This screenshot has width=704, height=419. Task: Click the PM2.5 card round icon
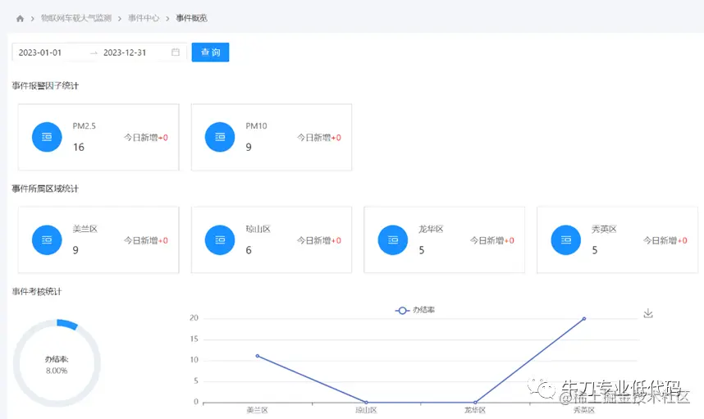click(47, 137)
